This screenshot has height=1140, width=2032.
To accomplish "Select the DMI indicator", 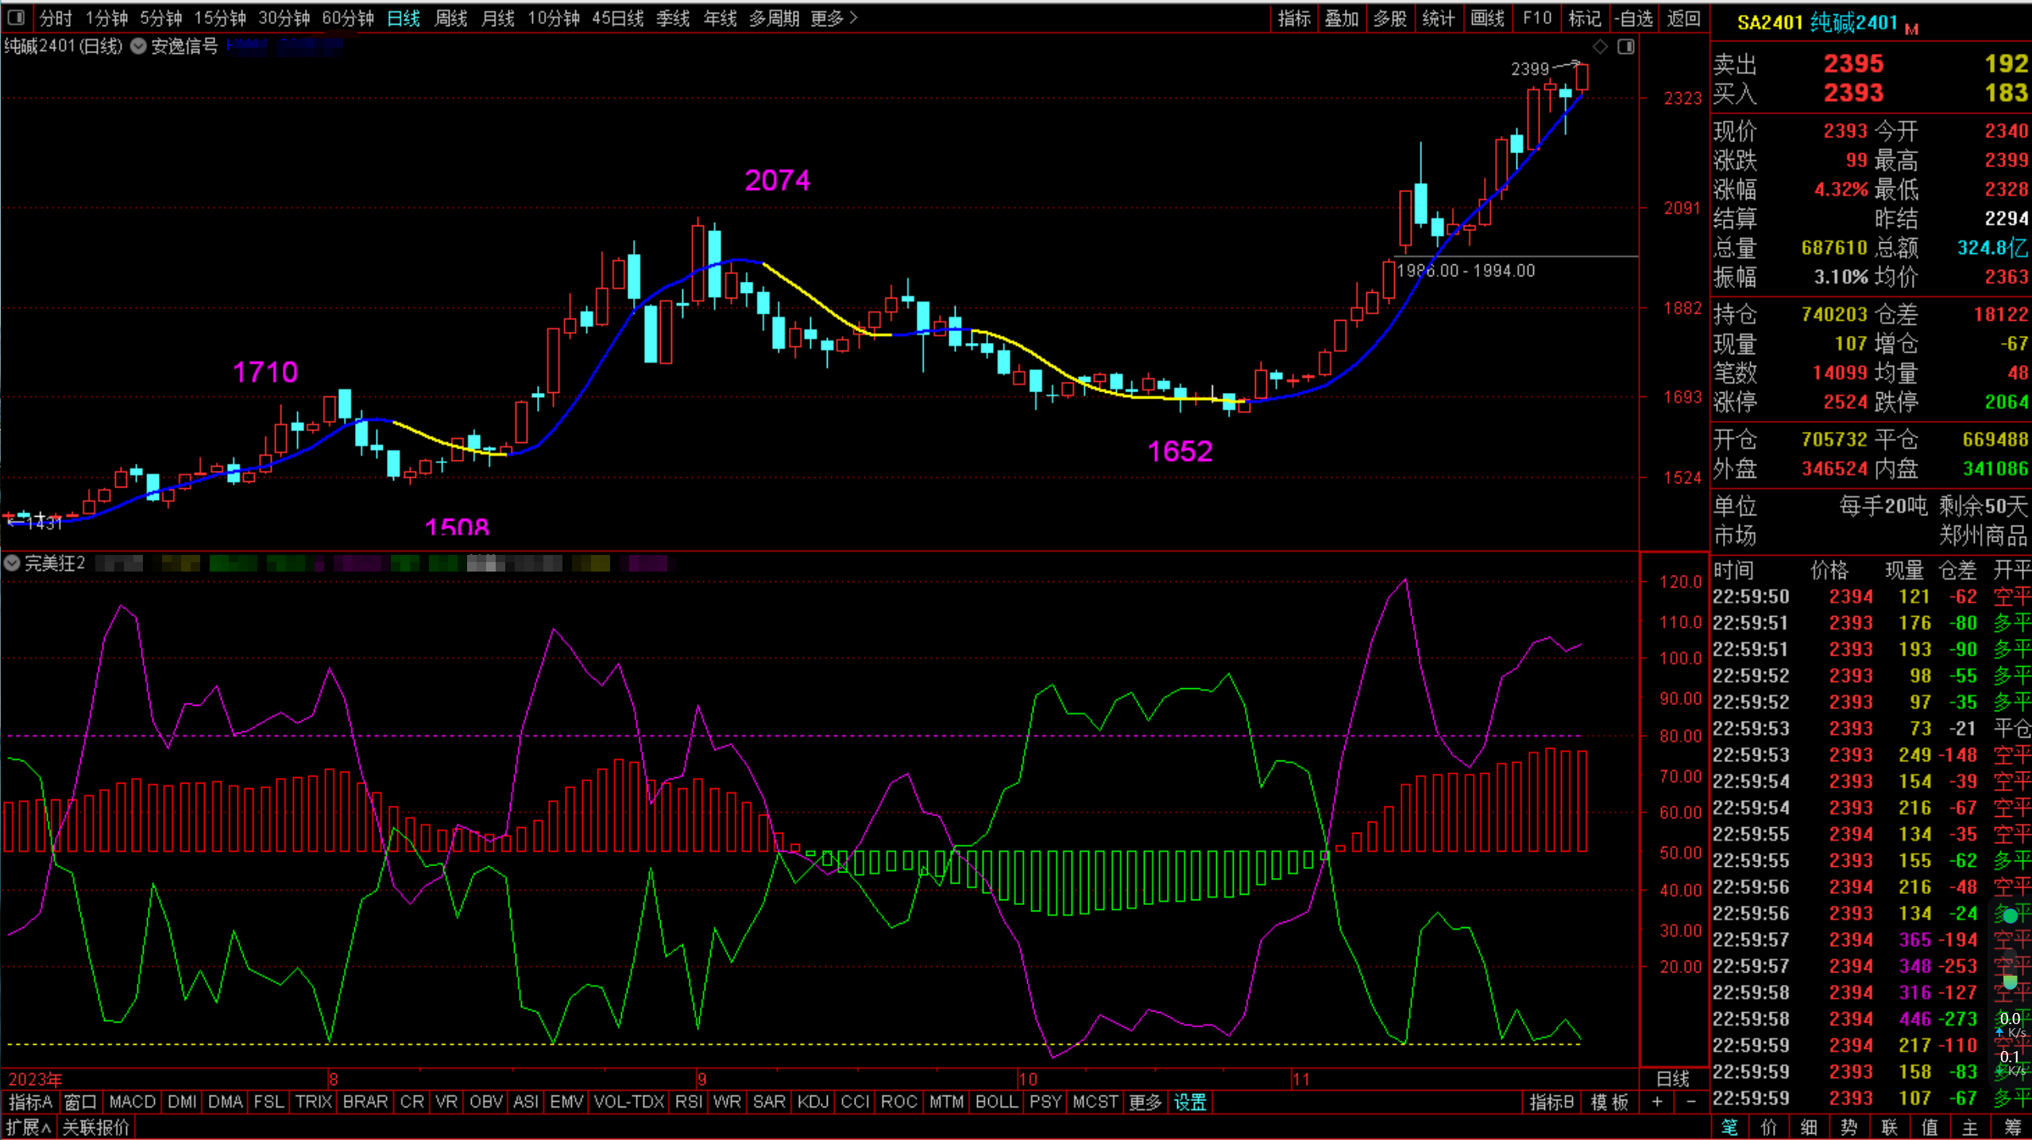I will click(182, 1102).
